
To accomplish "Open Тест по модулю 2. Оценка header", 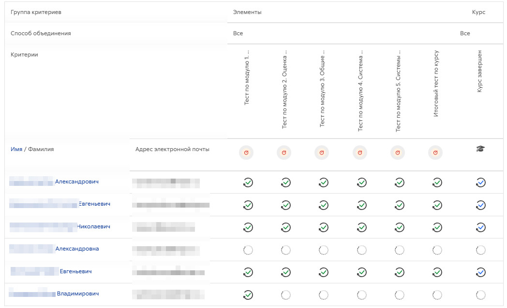I will (x=284, y=89).
